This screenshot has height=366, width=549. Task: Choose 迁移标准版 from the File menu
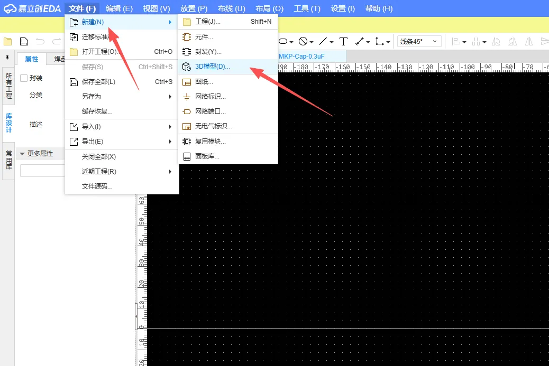(122, 36)
